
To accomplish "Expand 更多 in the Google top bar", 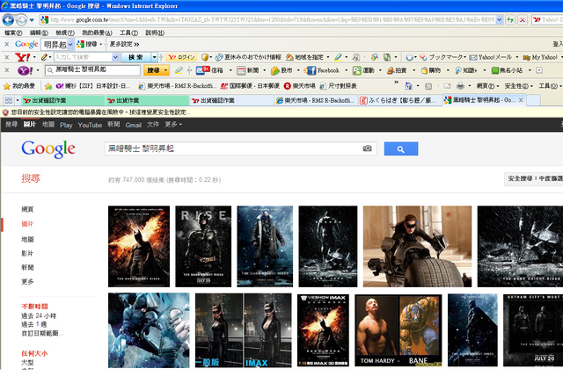I will [173, 125].
